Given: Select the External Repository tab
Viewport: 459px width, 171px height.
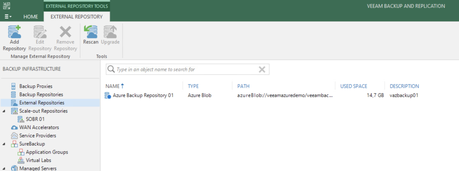Looking at the screenshot, I should (77, 17).
